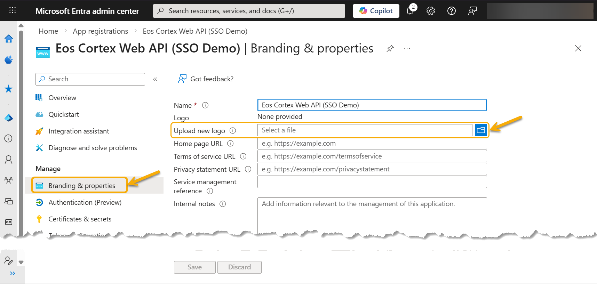Open the Groups icon in left rail
The height and width of the screenshot is (284, 597).
[x=9, y=180]
